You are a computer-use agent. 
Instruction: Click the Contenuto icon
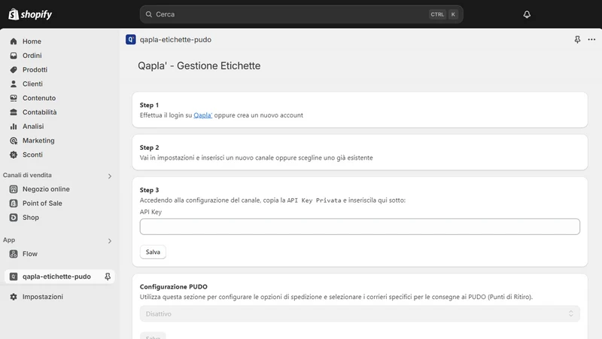(14, 98)
